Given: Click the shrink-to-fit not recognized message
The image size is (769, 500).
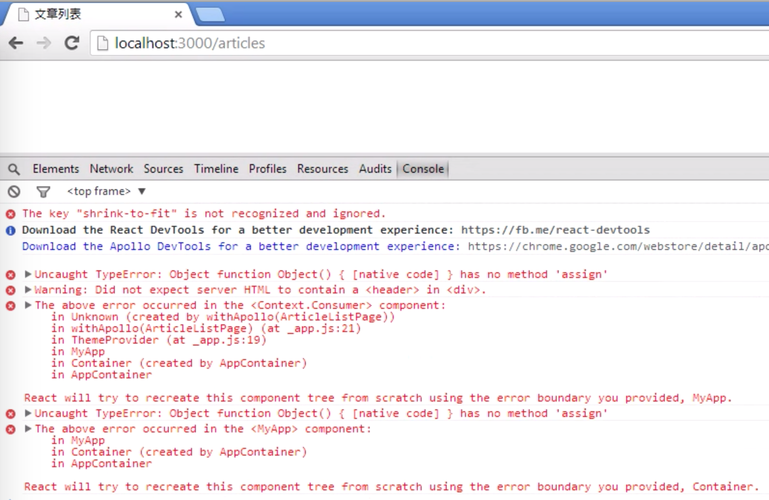Looking at the screenshot, I should [x=204, y=213].
